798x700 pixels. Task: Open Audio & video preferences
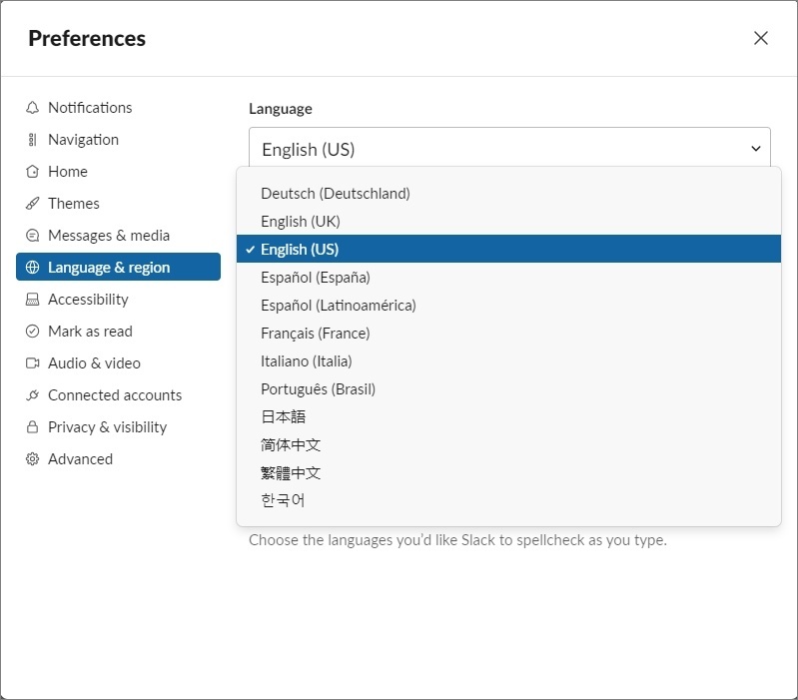(118, 363)
